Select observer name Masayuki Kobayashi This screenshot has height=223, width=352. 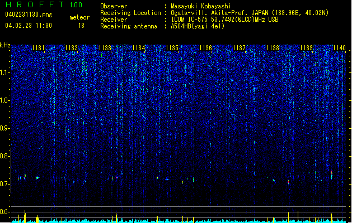click(201, 6)
